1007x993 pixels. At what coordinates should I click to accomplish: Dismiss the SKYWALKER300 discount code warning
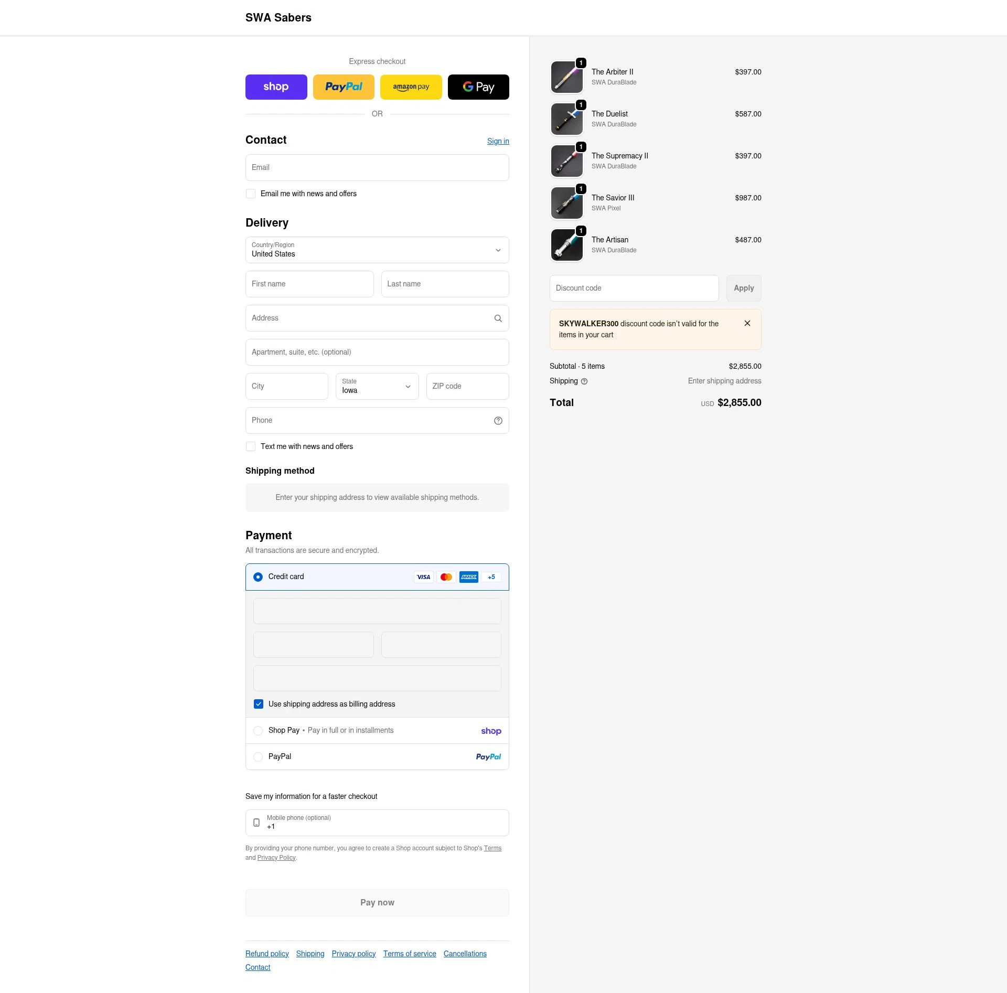click(x=747, y=323)
